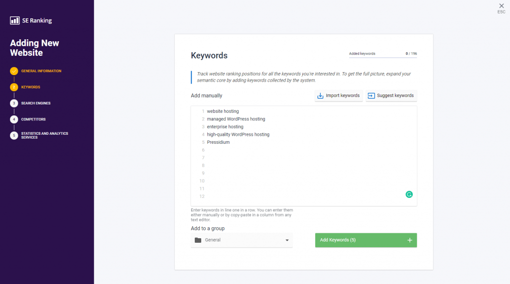Viewport: 510px width, 284px height.
Task: Click the Import keywords download icon
Action: coord(320,95)
